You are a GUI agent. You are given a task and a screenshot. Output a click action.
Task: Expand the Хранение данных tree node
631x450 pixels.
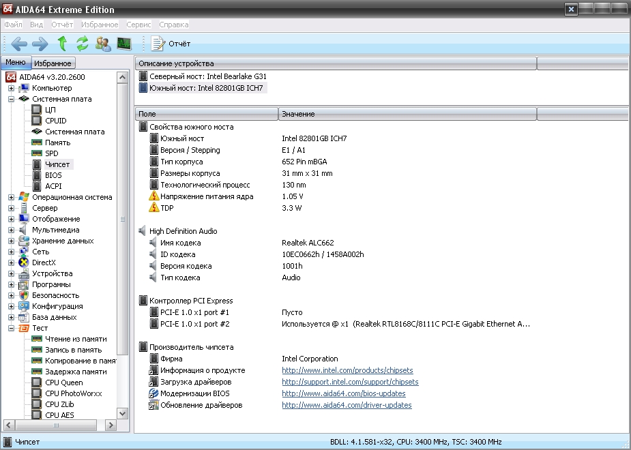click(12, 241)
